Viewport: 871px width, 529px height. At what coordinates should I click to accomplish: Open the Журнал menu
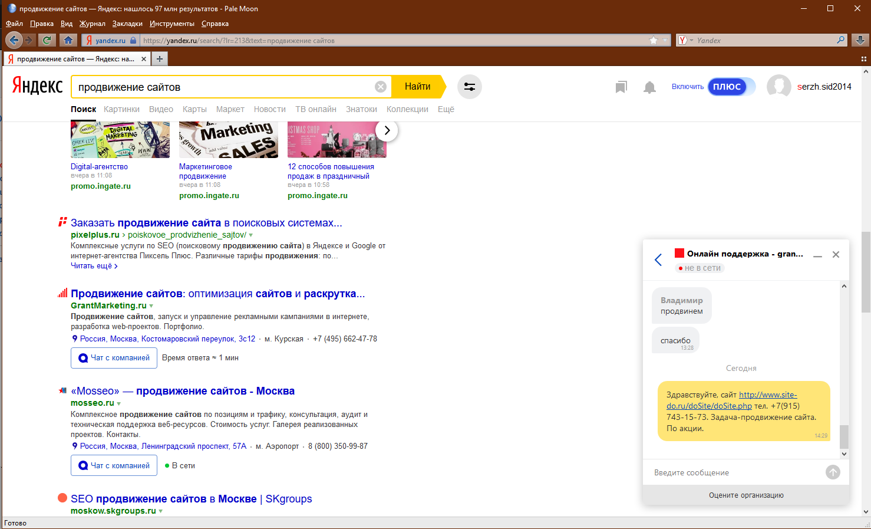pos(93,24)
